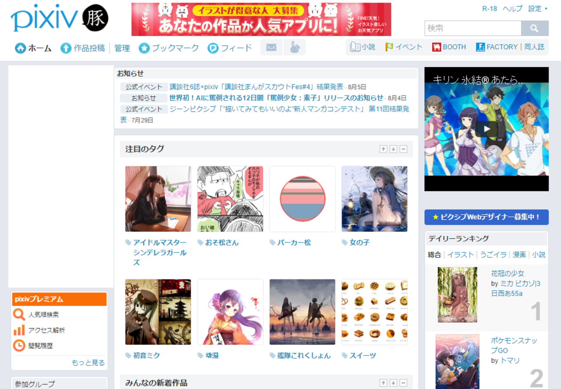
Task: Play the キリン氷結 video
Action: point(487,128)
